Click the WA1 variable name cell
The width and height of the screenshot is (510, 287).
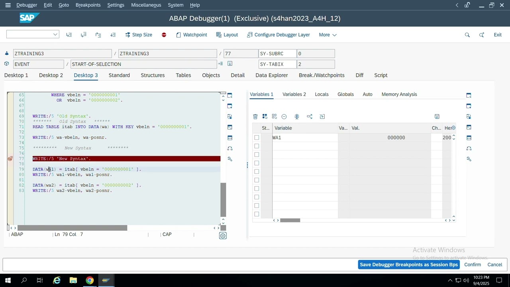(305, 138)
